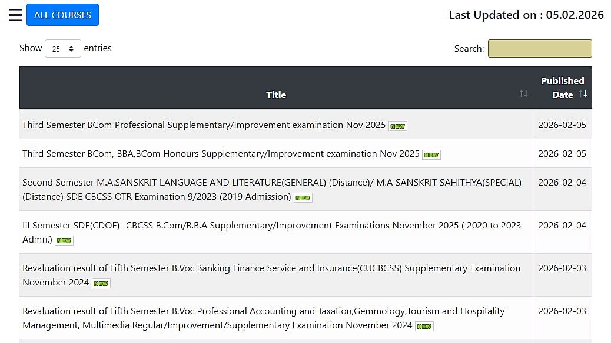Click NEW badge beside BCom, BBA Honours result

pos(431,154)
